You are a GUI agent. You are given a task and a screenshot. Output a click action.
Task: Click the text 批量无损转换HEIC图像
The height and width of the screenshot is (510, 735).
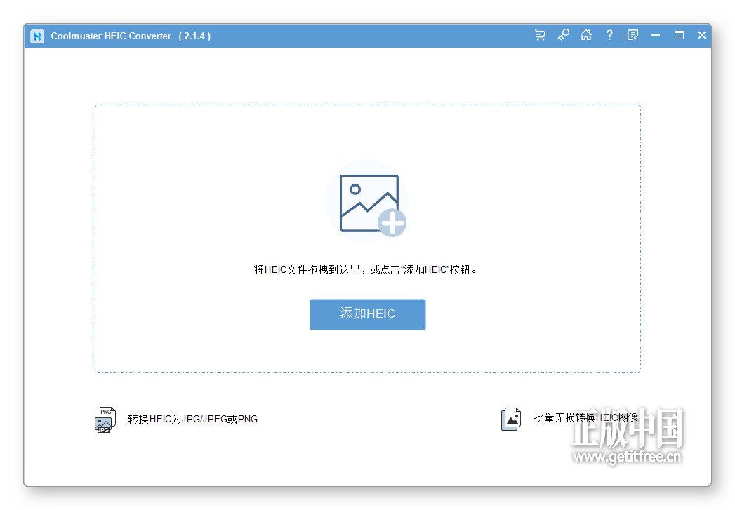tap(585, 417)
